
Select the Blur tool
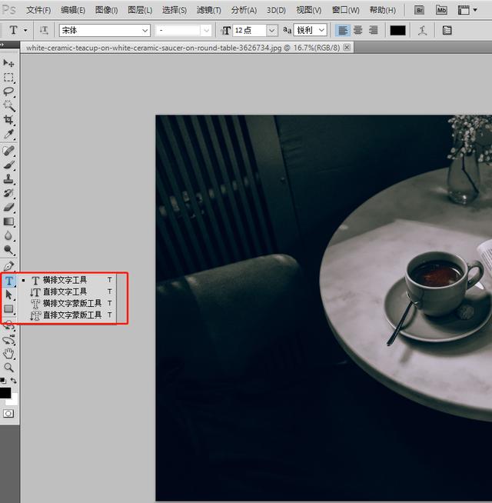coord(8,235)
